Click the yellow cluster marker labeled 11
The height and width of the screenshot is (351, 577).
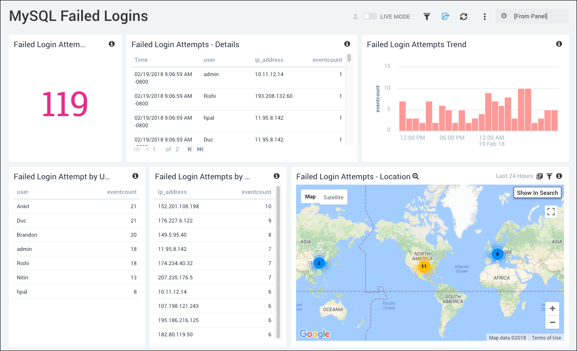coord(424,267)
